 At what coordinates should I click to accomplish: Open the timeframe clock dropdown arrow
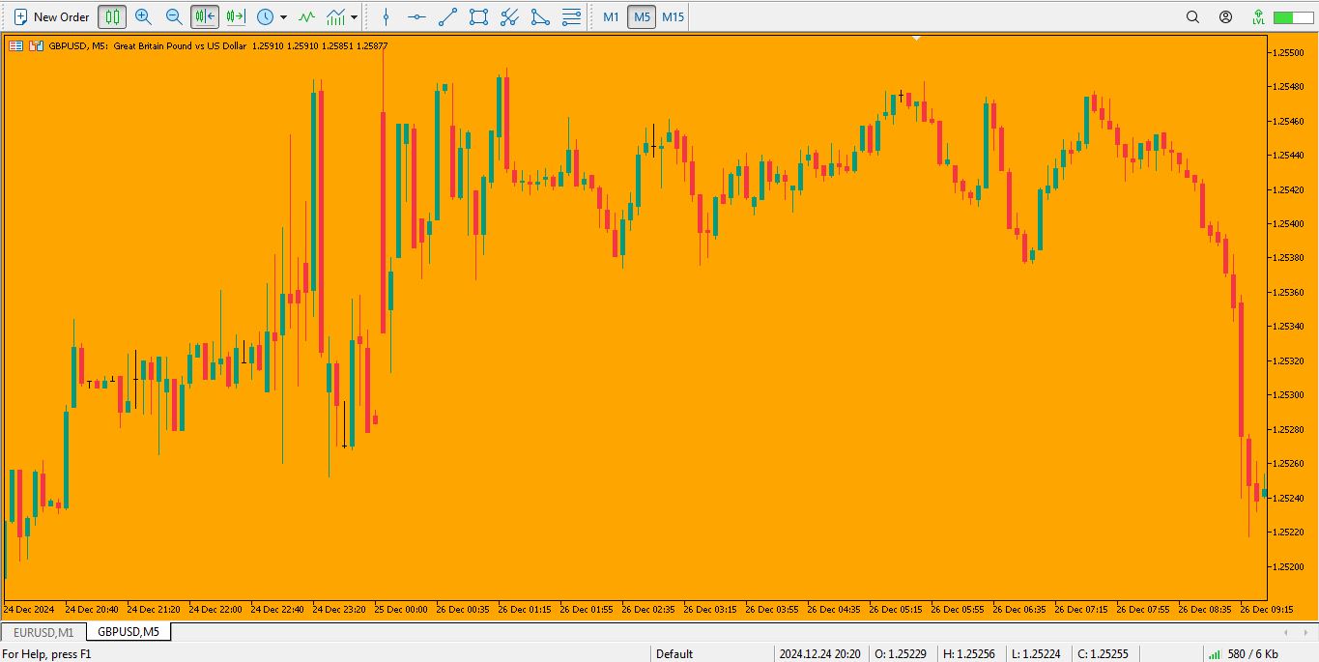(x=283, y=17)
